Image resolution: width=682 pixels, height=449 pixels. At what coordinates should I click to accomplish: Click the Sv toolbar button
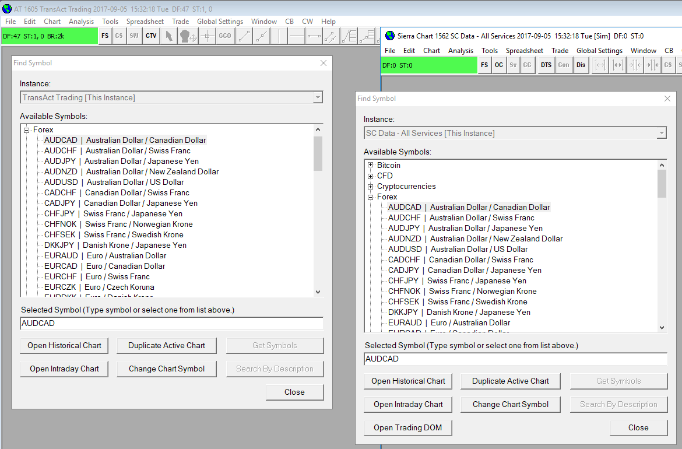click(x=513, y=65)
